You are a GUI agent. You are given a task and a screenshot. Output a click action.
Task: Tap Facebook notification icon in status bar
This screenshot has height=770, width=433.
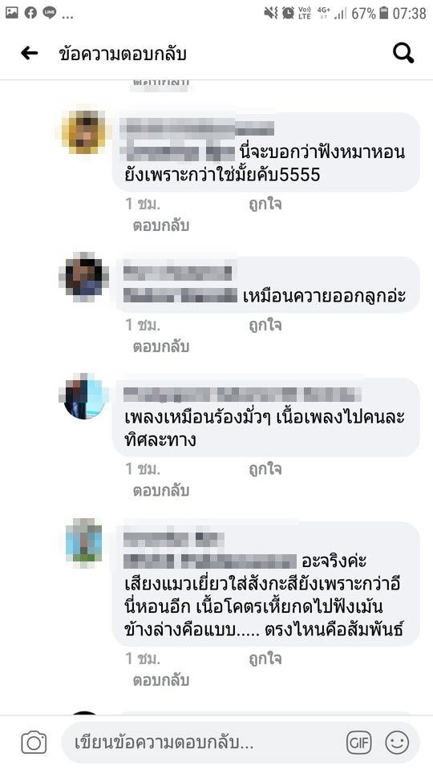[x=30, y=13]
